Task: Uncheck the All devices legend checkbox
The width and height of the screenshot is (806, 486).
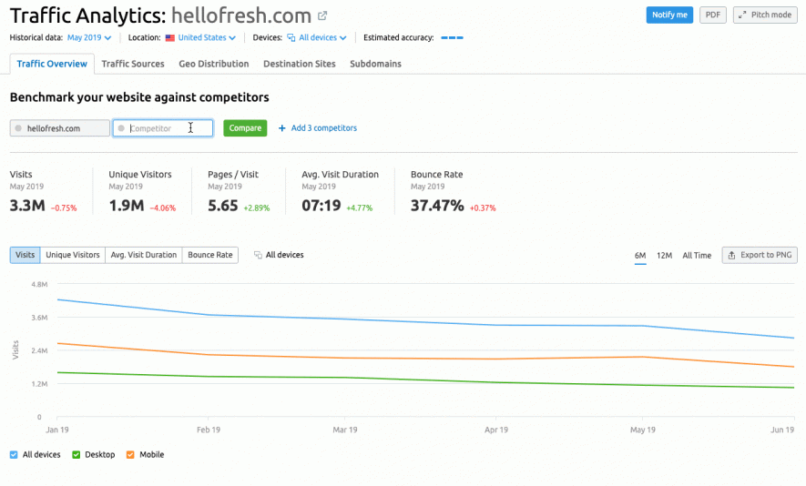Action: coord(14,454)
